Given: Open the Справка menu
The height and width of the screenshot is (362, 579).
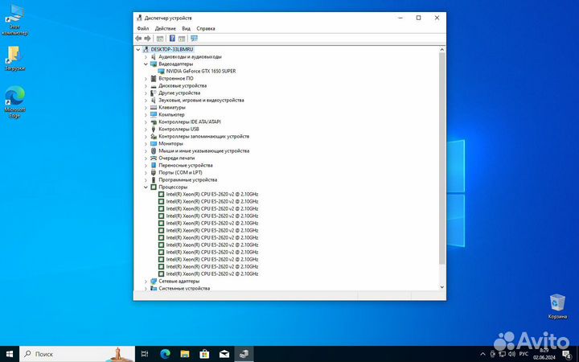Looking at the screenshot, I should (206, 28).
